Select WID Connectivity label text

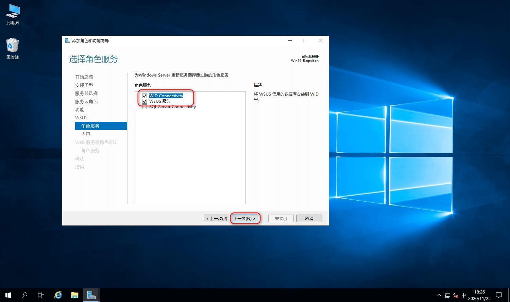click(x=166, y=96)
